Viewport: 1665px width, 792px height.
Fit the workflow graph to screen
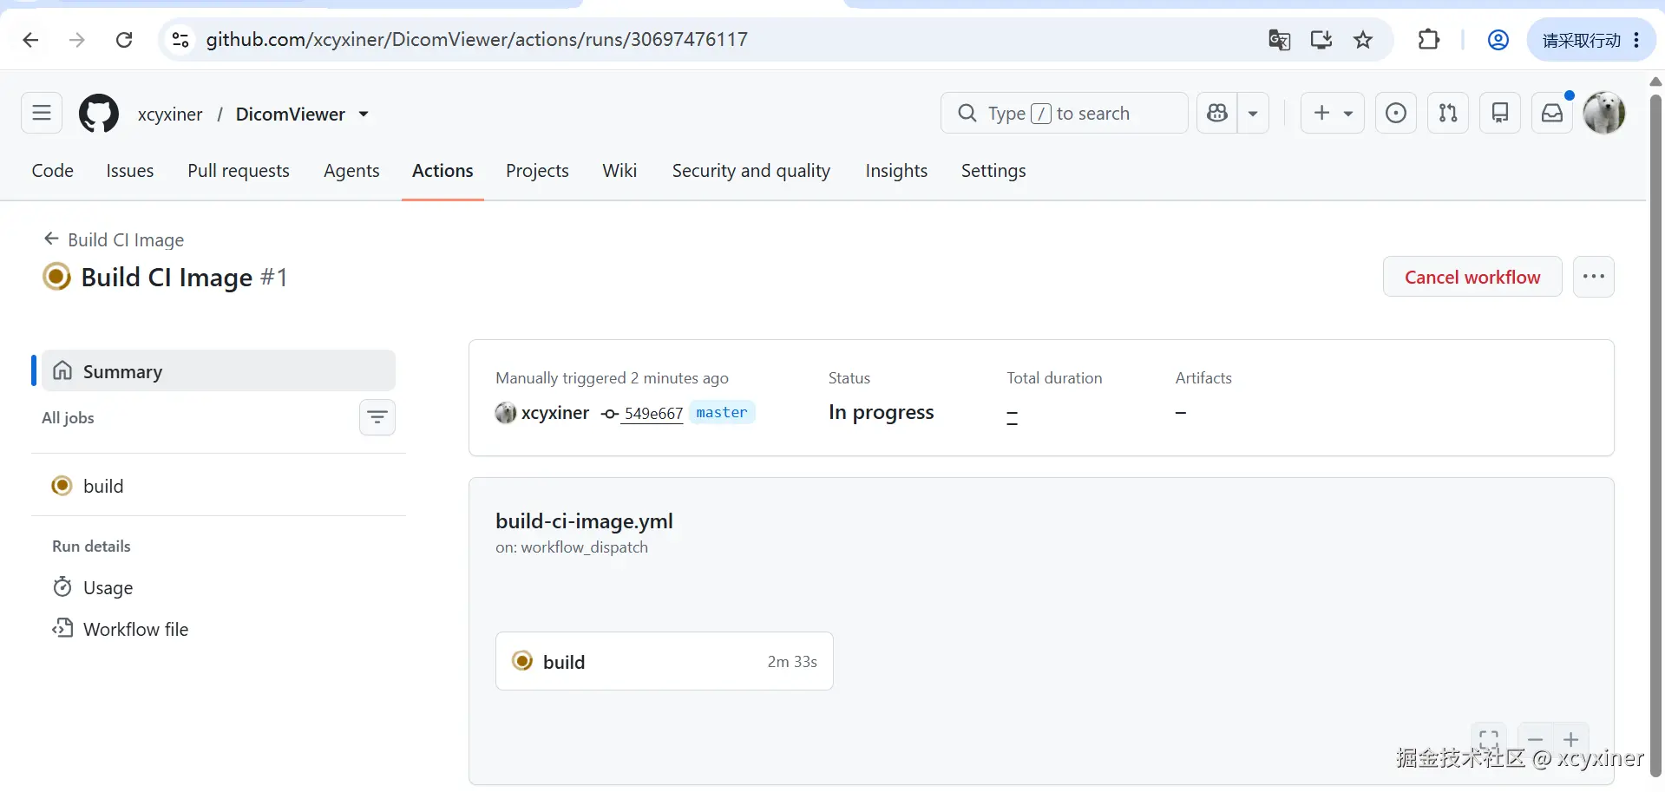click(1489, 739)
